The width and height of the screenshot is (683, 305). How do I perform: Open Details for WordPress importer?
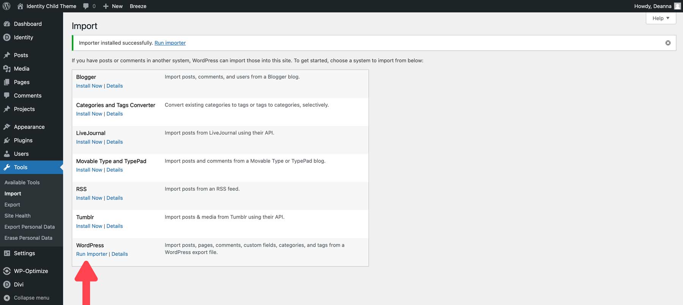(x=120, y=254)
